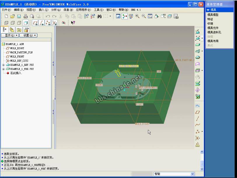Click the Undo arrow icon
237x178 pixels.
coord(48,16)
